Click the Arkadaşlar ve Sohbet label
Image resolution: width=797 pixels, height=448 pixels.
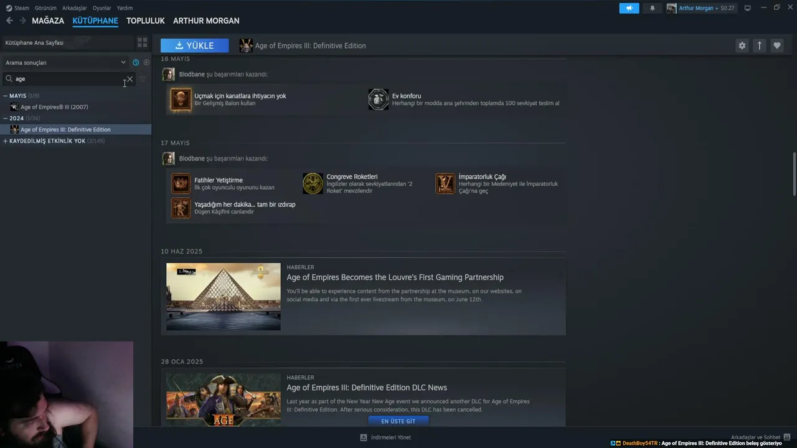[755, 437]
